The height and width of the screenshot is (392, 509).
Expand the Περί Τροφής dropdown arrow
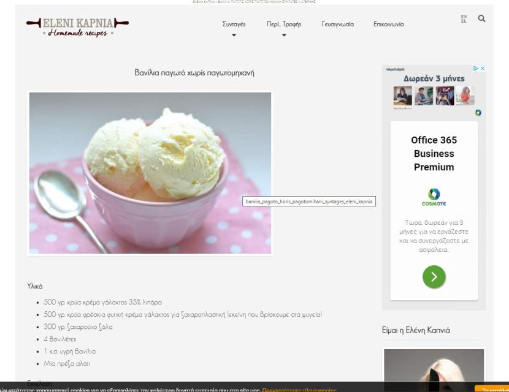(284, 36)
